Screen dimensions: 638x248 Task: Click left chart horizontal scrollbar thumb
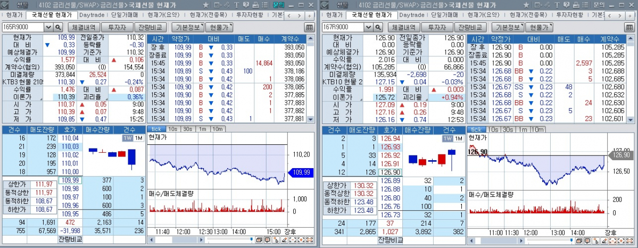pos(184,240)
